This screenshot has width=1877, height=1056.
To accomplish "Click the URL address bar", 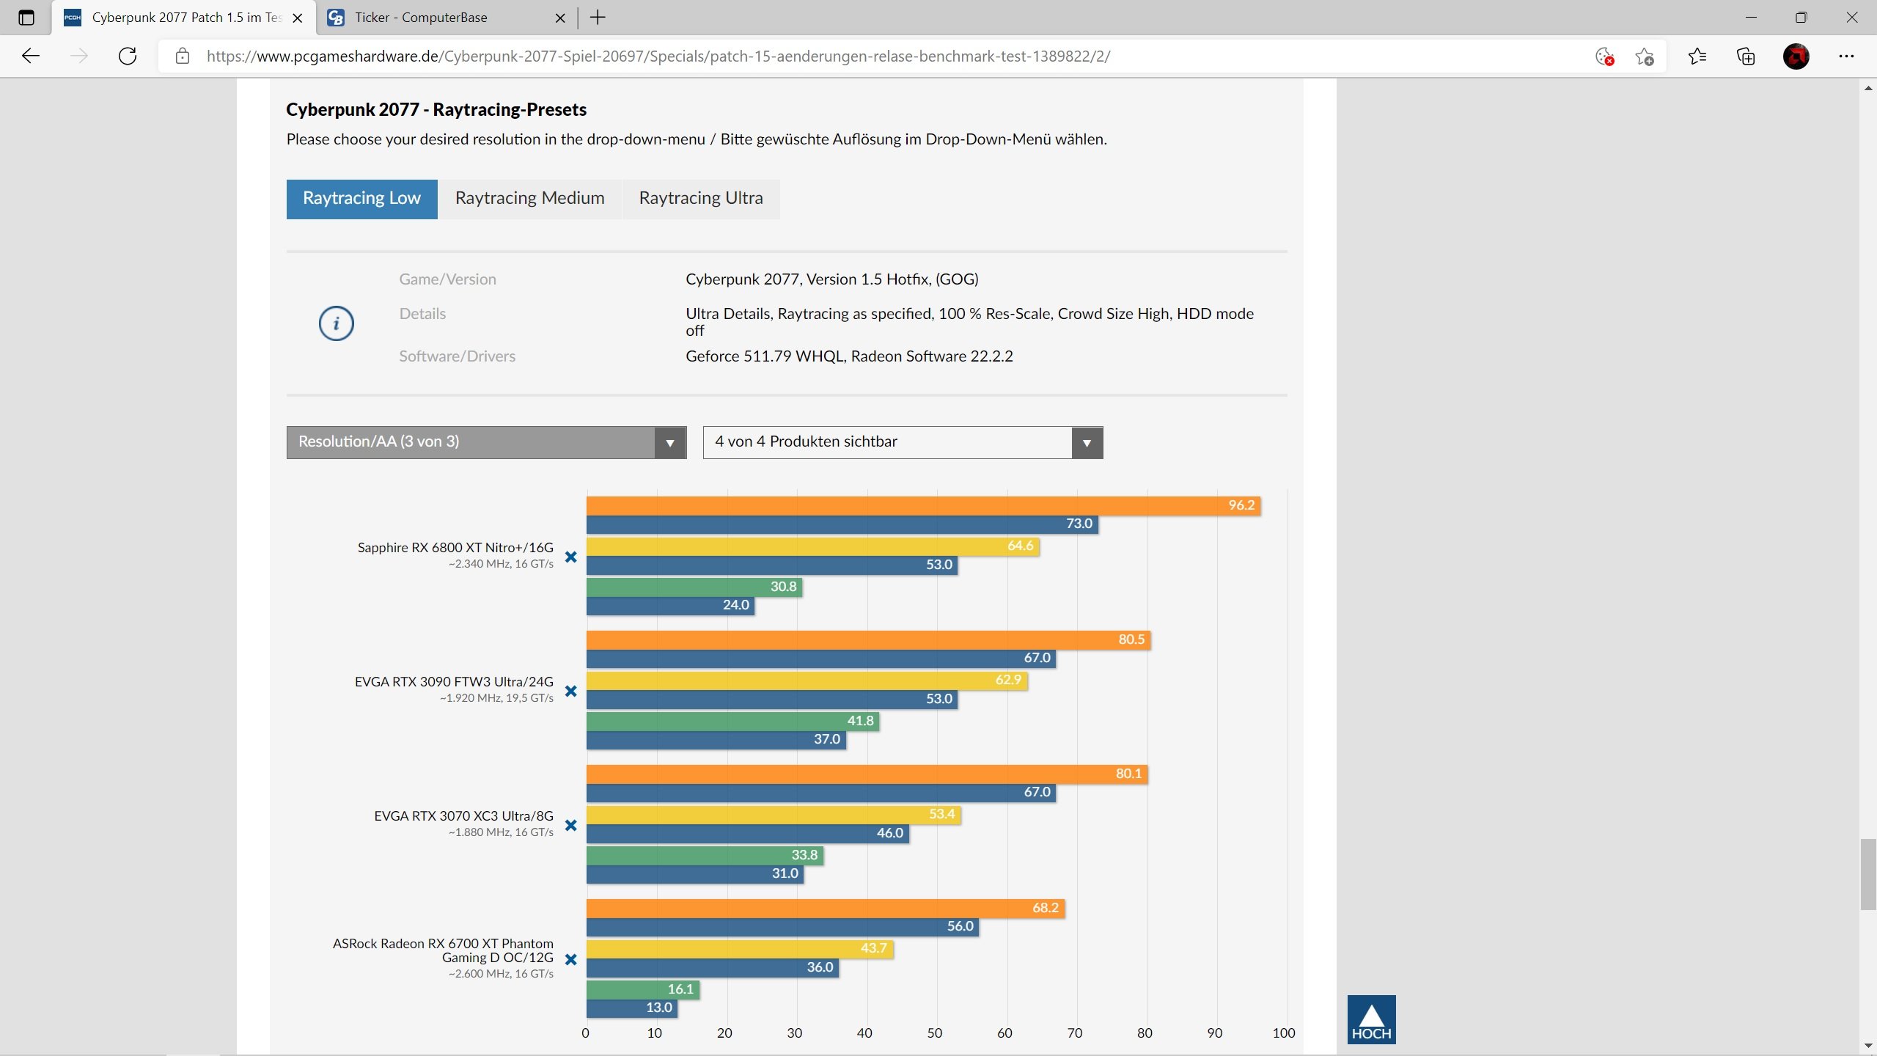I will point(658,56).
